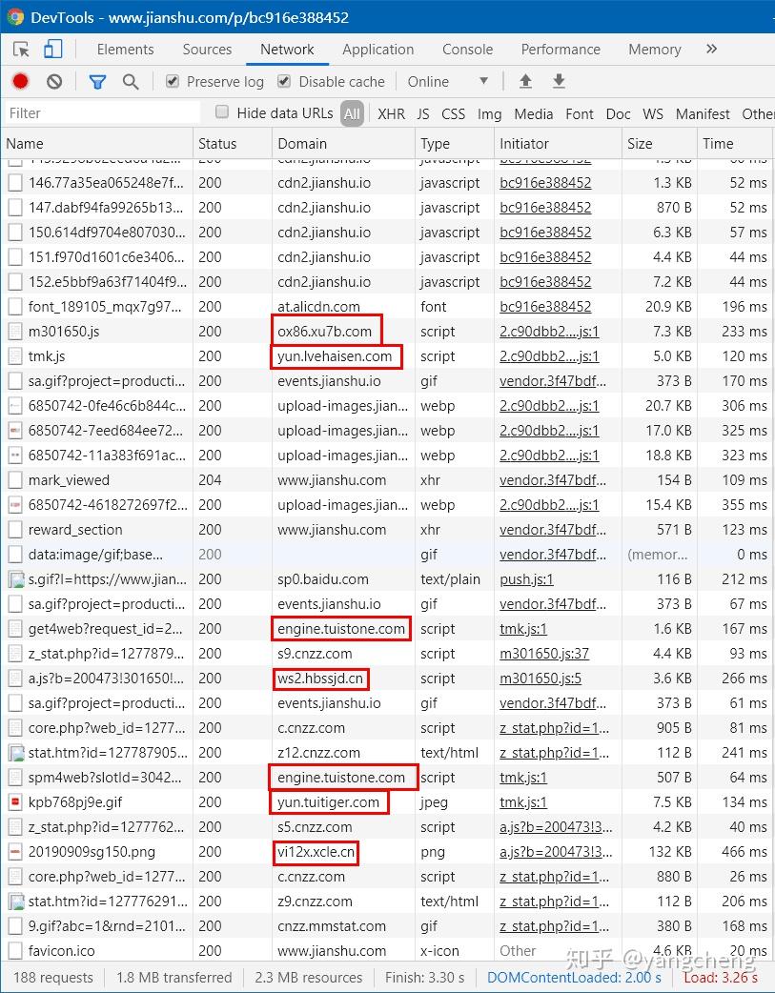The height and width of the screenshot is (993, 775).
Task: Open the Memory tab
Action: click(x=655, y=50)
